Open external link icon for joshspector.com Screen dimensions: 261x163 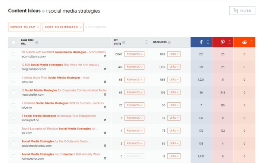pos(105,158)
